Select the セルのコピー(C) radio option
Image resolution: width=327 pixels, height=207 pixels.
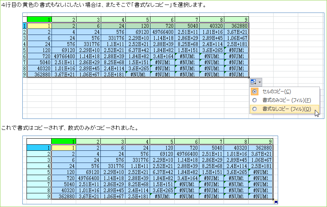tap(285, 92)
